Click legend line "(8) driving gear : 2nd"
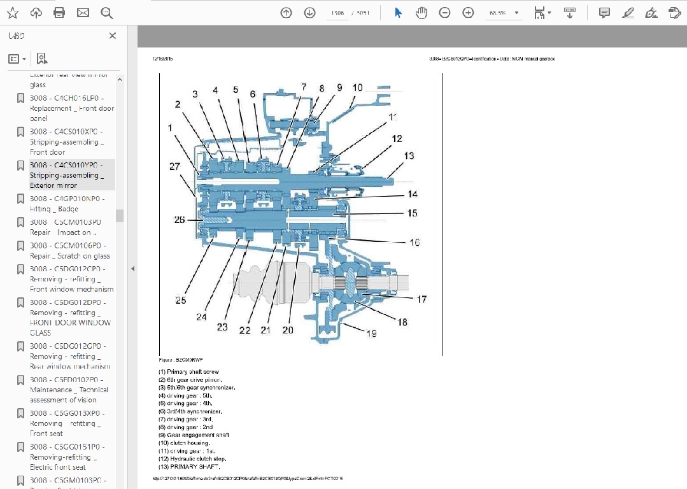The image size is (687, 489). click(186, 427)
